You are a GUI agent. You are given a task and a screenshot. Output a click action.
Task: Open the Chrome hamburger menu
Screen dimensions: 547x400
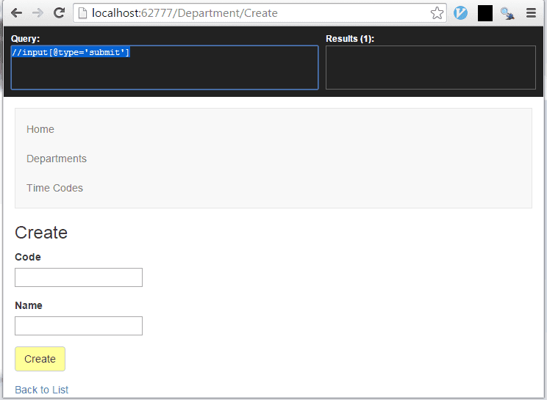(x=531, y=13)
